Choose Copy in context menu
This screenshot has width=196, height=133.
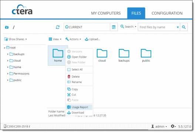[x=79, y=89]
